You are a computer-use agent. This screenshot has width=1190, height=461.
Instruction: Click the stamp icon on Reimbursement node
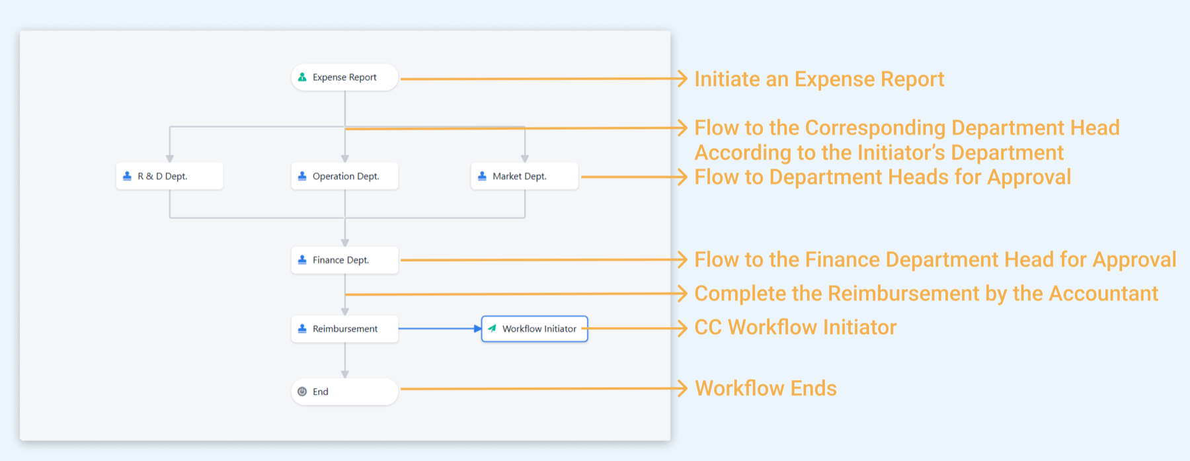pos(302,329)
